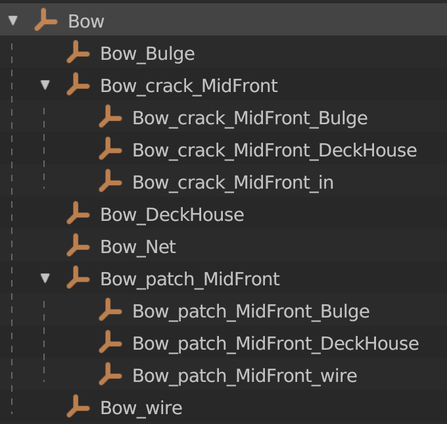The height and width of the screenshot is (424, 447).
Task: Click the Bow_crack_MidFront_in empty icon
Action: pyautogui.click(x=110, y=181)
